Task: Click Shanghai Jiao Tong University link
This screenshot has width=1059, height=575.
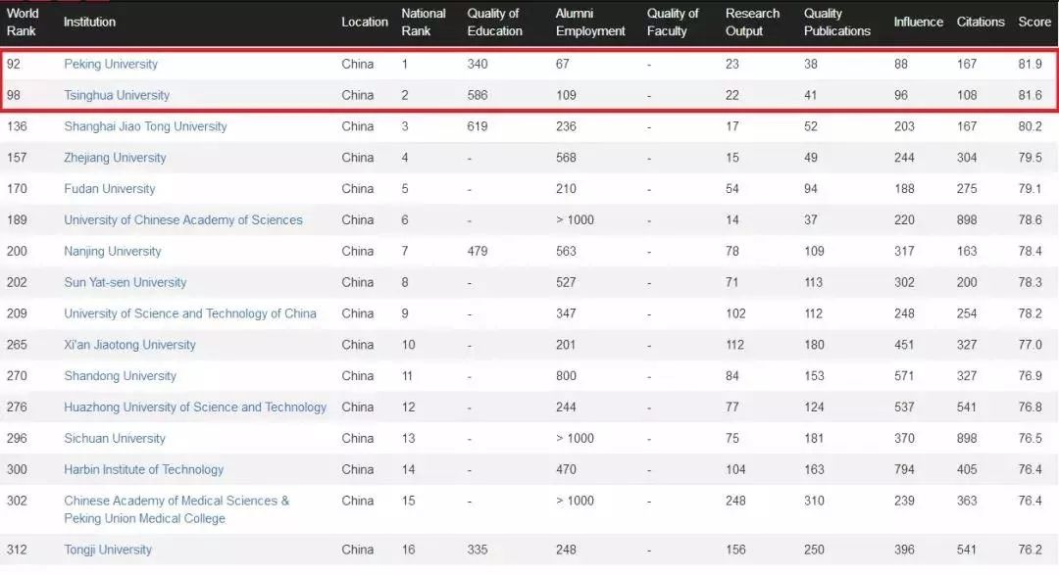Action: click(145, 126)
